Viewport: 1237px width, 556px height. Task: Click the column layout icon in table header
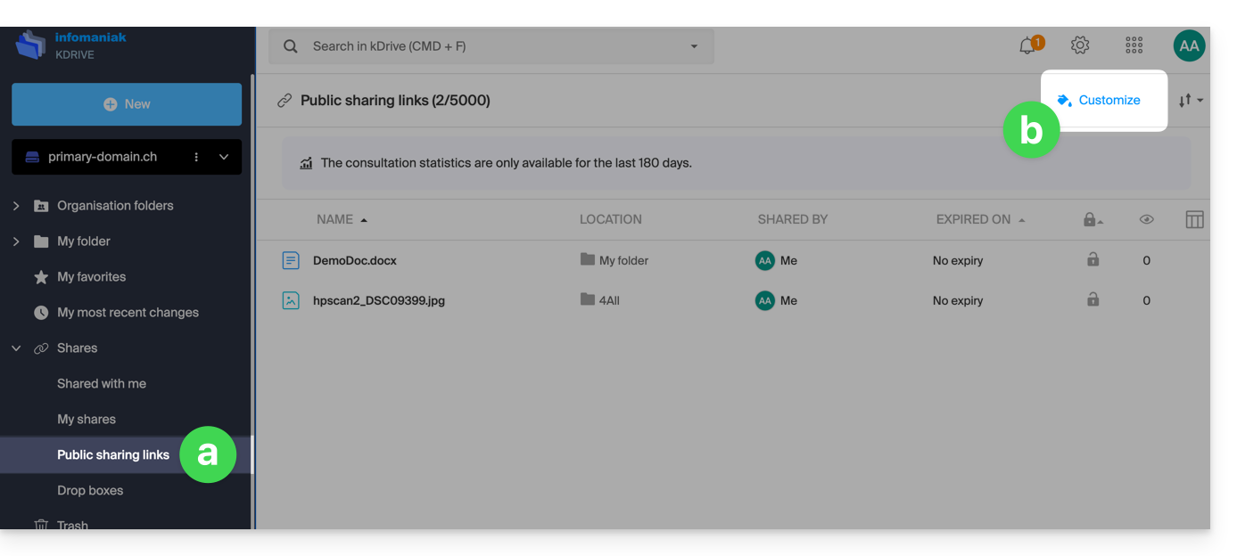tap(1194, 219)
